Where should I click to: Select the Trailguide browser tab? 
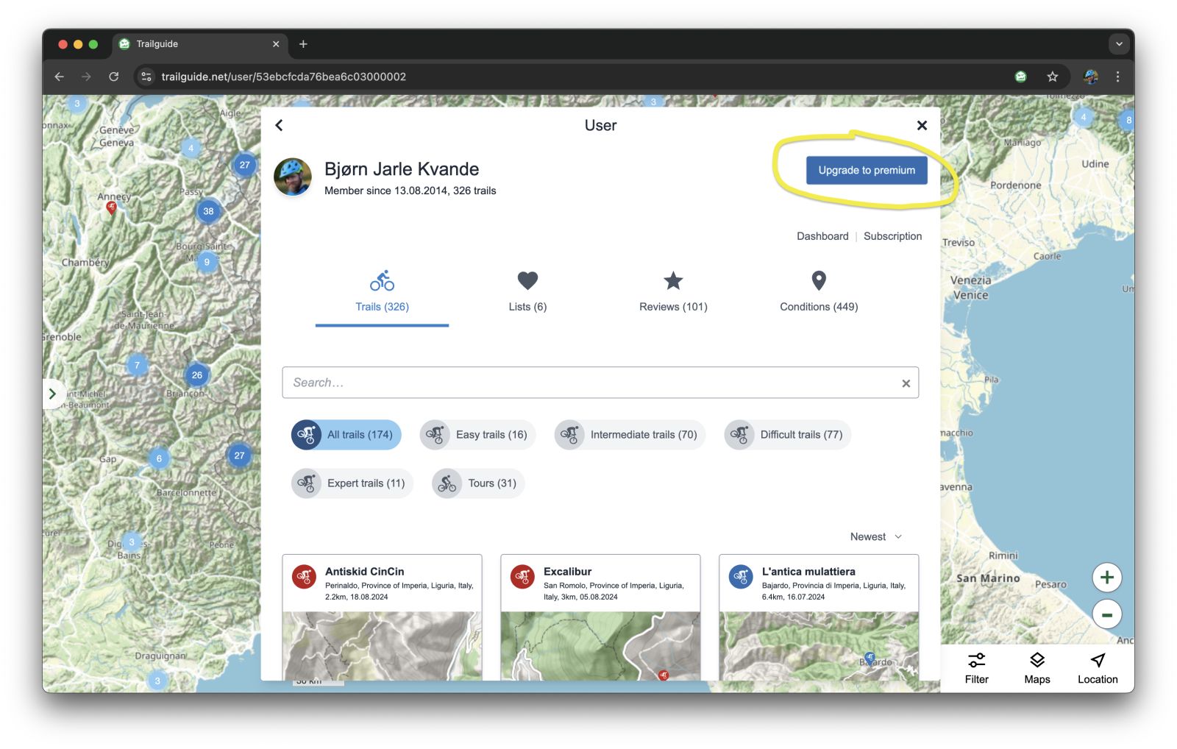pos(199,44)
